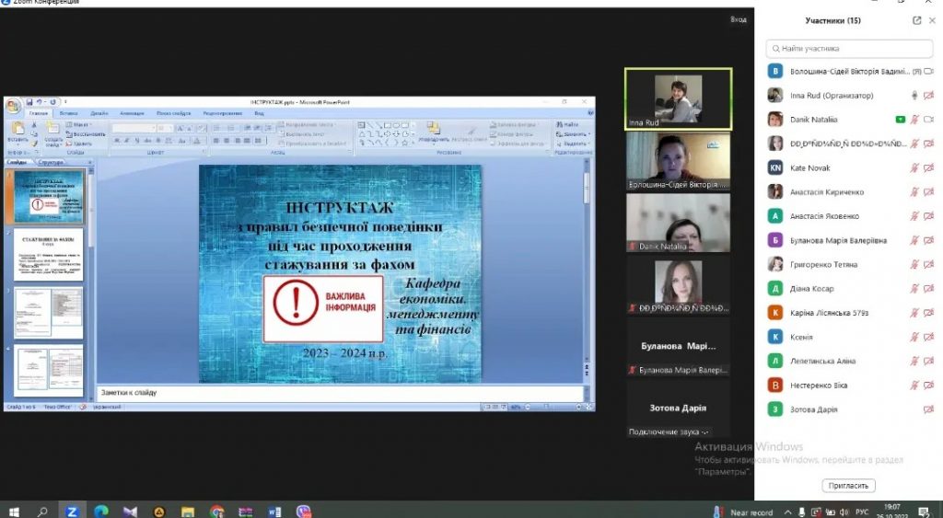
Task: Open Chrome from the Windows taskbar
Action: tap(216, 511)
